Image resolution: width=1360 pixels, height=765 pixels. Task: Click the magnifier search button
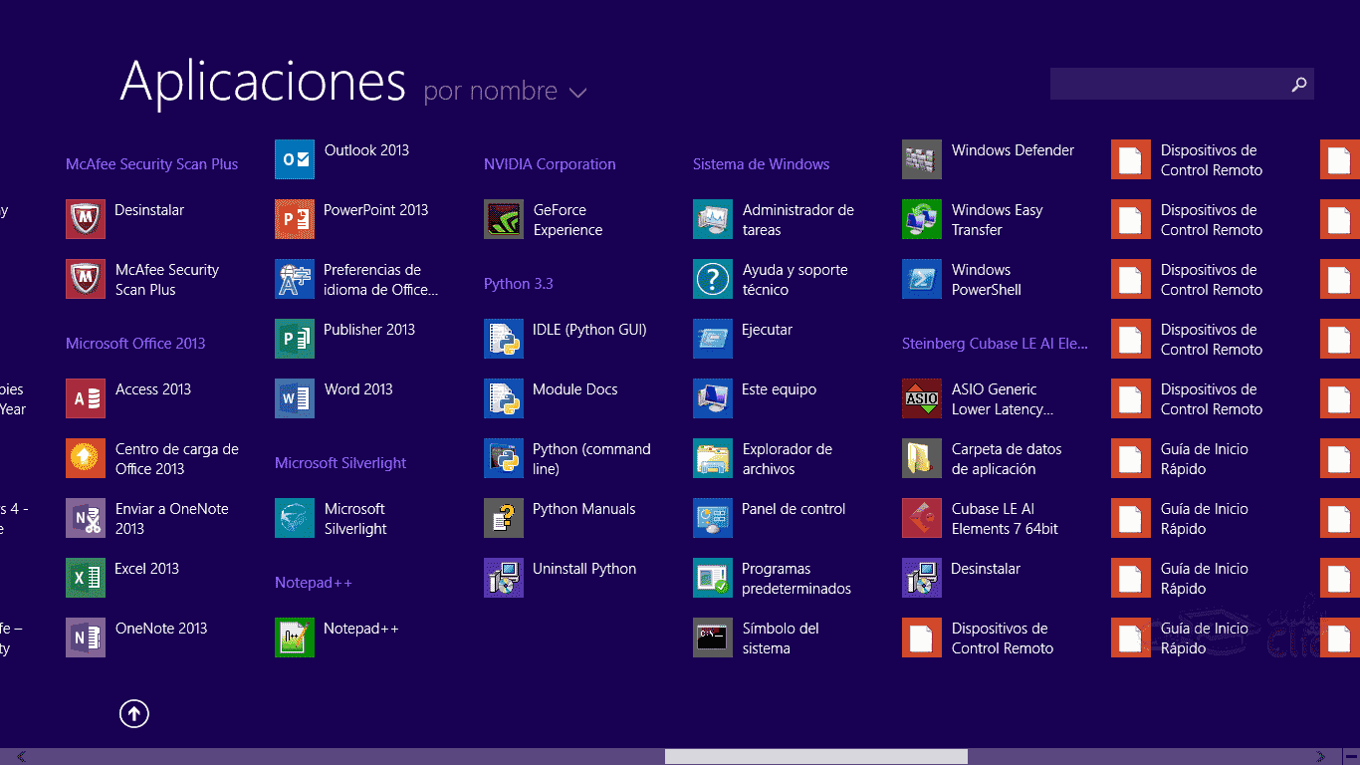point(1298,85)
